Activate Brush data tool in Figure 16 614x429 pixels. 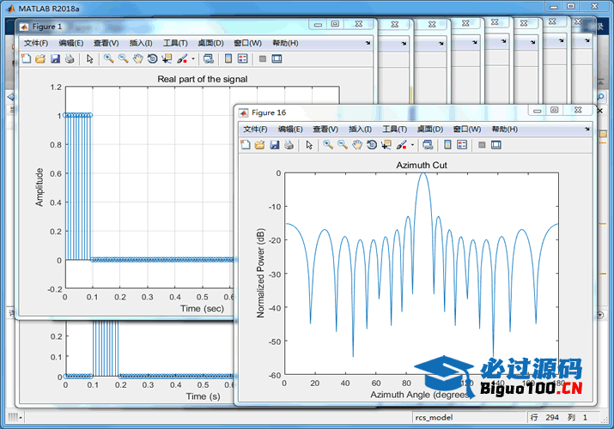(x=401, y=145)
